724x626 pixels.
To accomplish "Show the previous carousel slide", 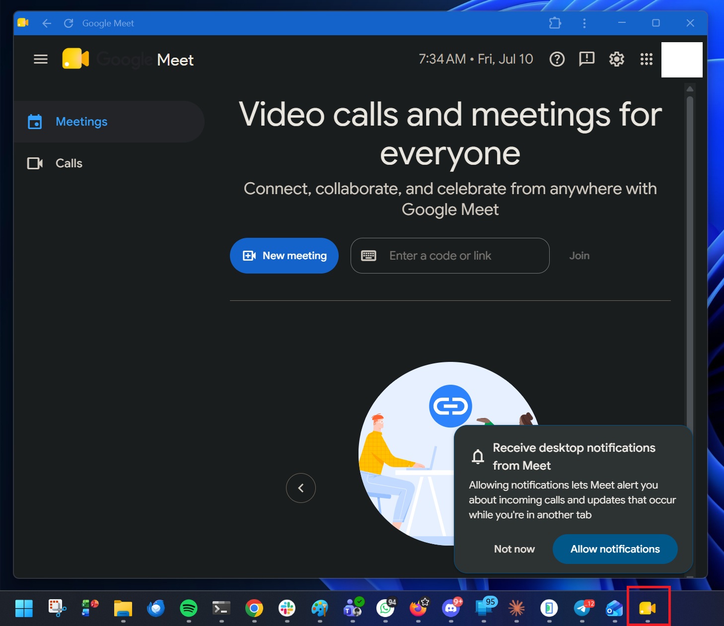I will pos(301,488).
